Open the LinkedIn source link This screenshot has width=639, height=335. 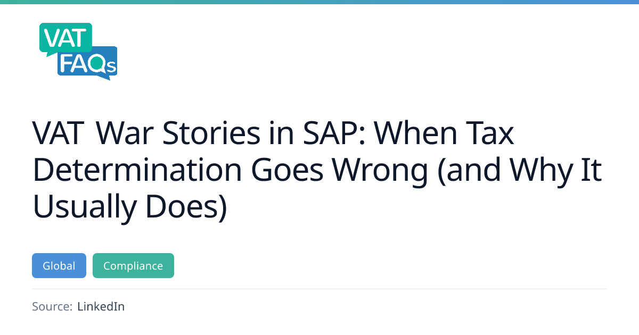coord(101,306)
